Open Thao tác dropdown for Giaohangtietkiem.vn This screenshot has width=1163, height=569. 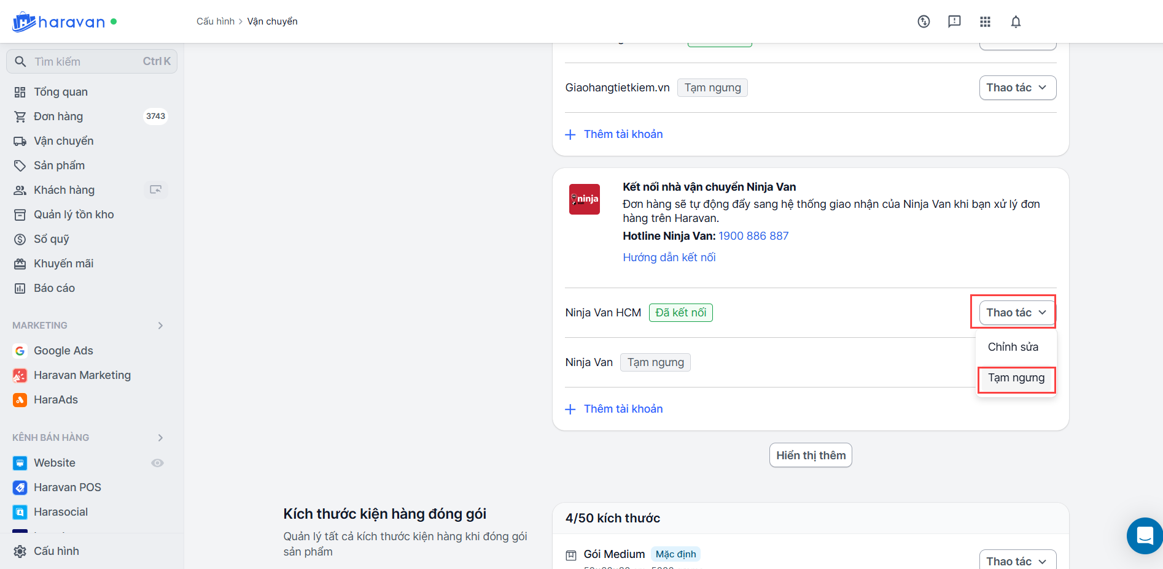(1017, 88)
